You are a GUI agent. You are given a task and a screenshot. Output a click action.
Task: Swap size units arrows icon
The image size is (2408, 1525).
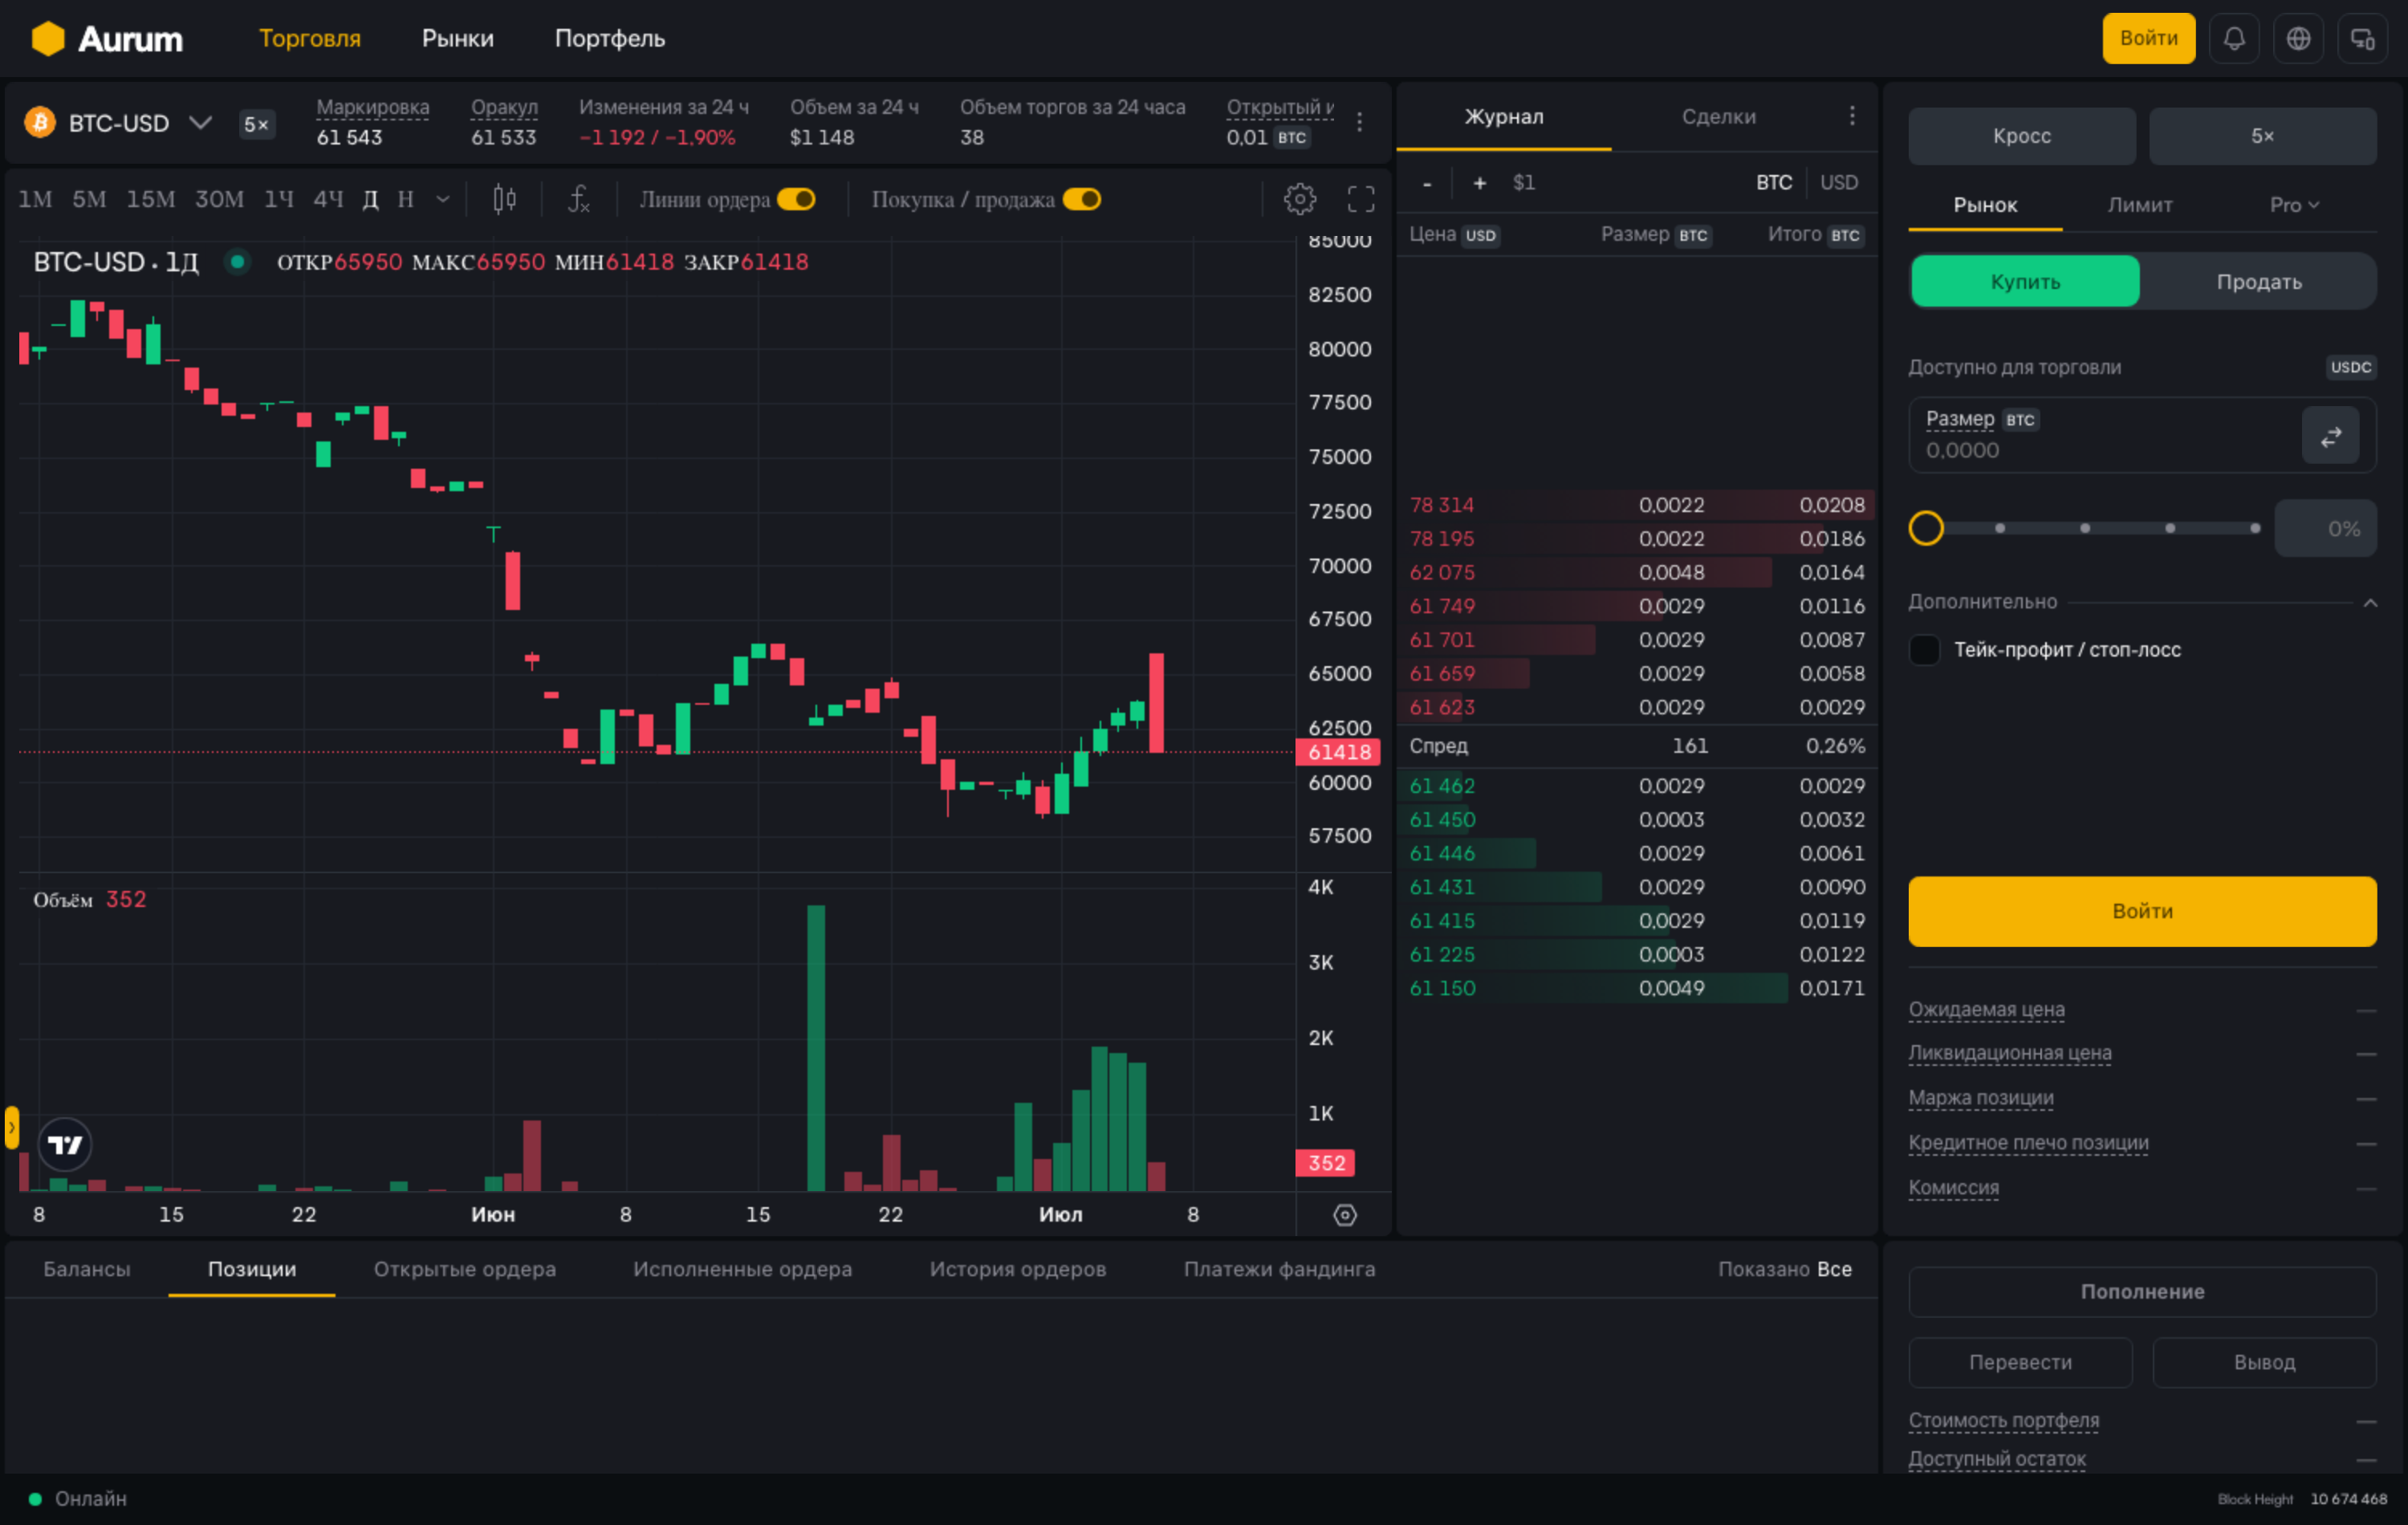point(2330,436)
